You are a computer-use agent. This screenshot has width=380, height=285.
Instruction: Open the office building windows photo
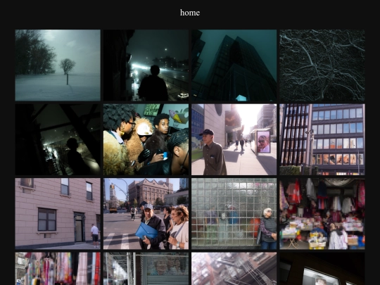coord(322,139)
